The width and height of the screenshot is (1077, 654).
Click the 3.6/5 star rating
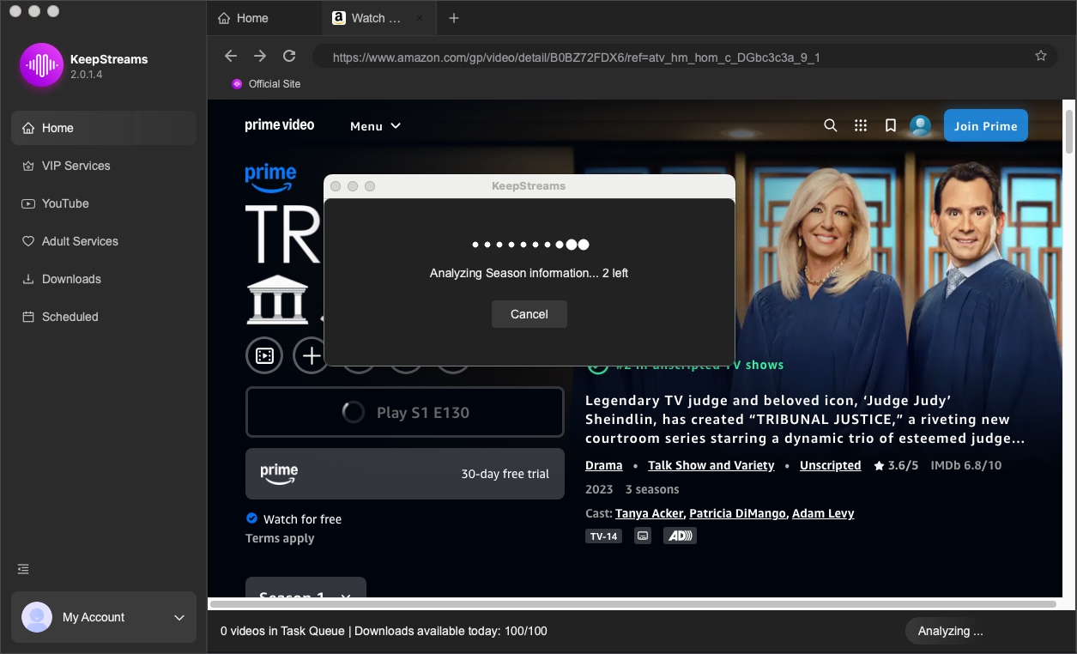click(896, 465)
